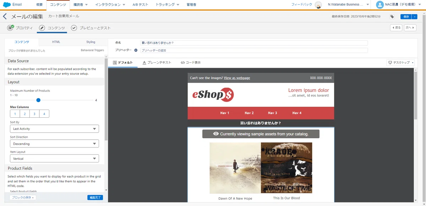Switch to the Styling tab
426x206 pixels.
(x=91, y=42)
